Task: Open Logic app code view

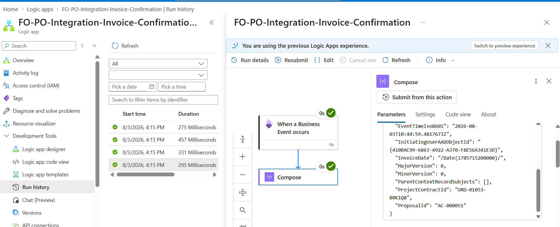Action: pos(45,162)
